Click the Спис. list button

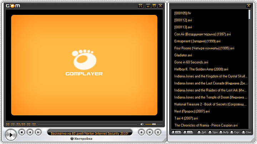point(247,132)
